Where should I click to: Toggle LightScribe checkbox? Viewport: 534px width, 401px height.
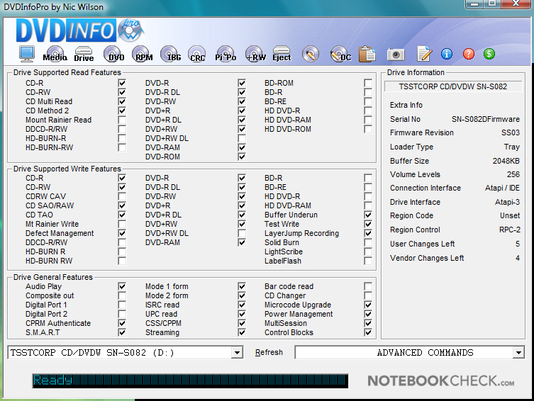368,252
